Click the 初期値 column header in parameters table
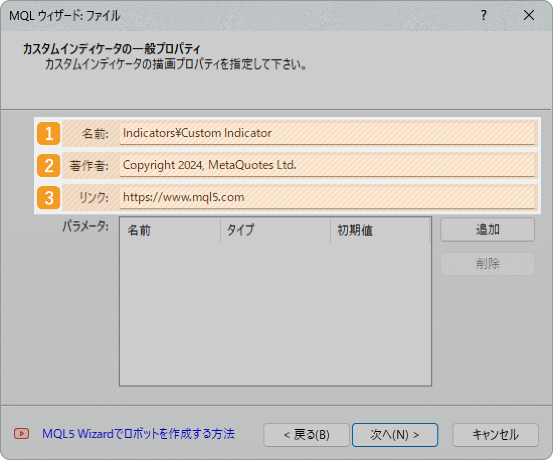 (380, 230)
